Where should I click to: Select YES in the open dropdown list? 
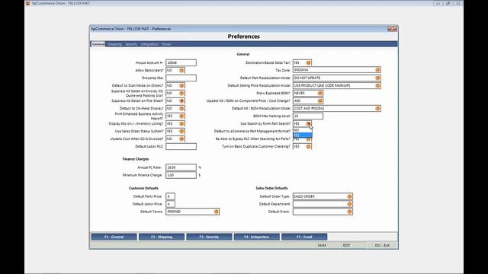pyautogui.click(x=302, y=135)
